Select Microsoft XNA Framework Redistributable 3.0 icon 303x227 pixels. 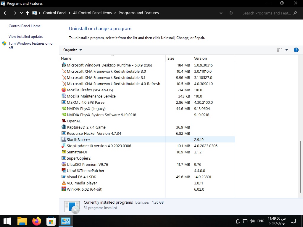click(x=64, y=71)
